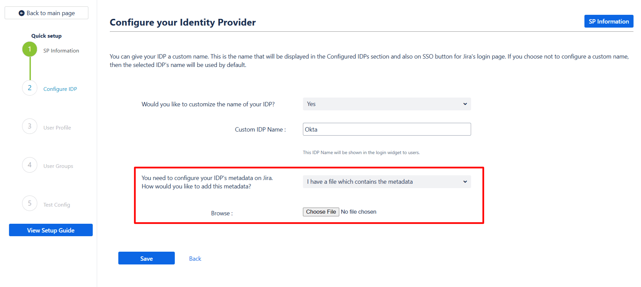Image resolution: width=641 pixels, height=287 pixels.
Task: Open Configure IDP step label in sidebar
Action: (x=60, y=89)
